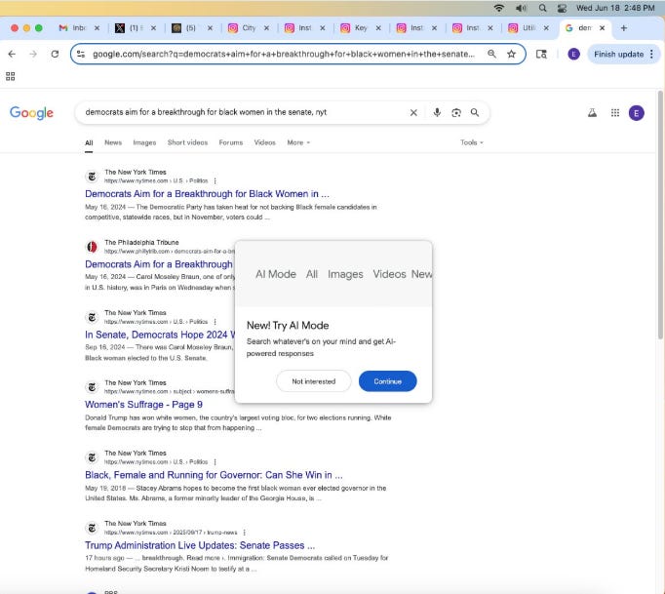This screenshot has width=665, height=594.
Task: Open Search Labs flask icon
Action: pyautogui.click(x=592, y=112)
